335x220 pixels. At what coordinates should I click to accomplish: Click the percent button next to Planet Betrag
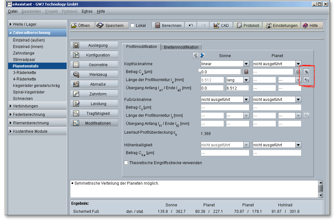306,72
